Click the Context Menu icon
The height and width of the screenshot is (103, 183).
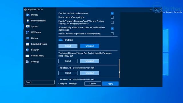27,56
